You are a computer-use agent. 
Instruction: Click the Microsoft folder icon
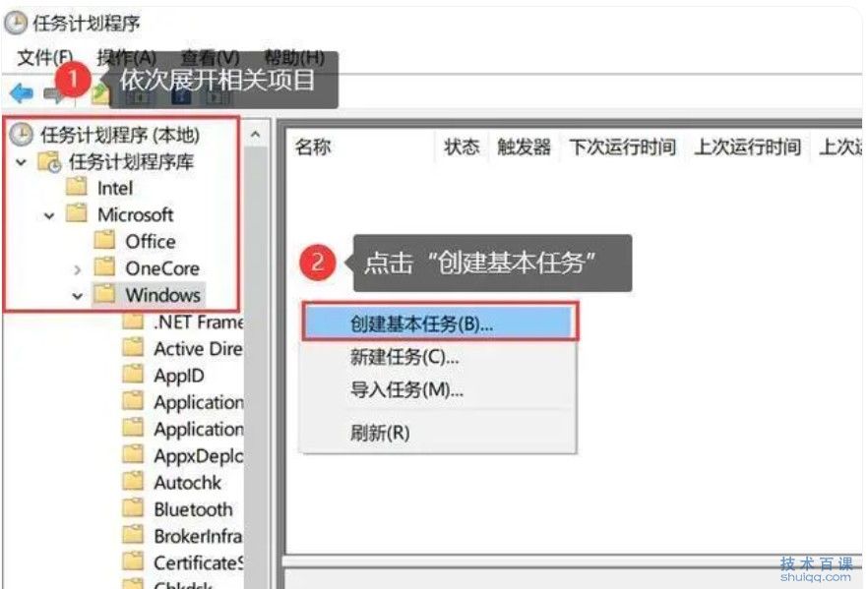coord(77,213)
